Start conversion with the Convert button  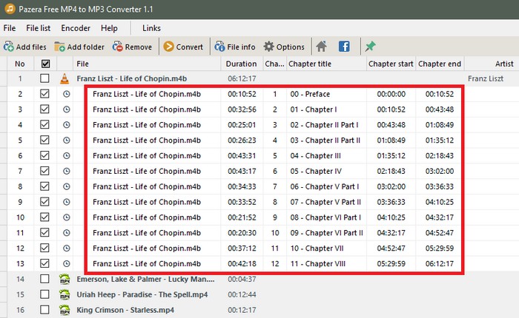[183, 47]
